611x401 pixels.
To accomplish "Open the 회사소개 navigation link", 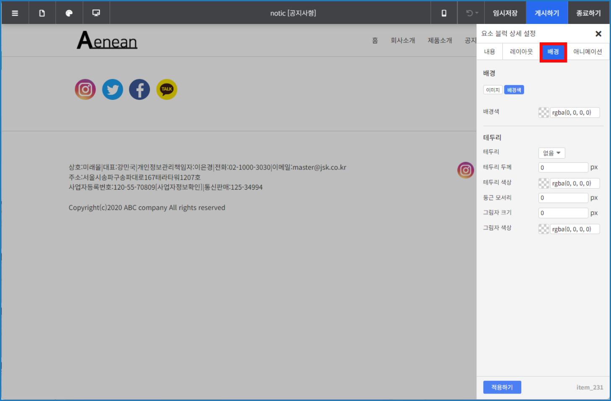I will 403,40.
